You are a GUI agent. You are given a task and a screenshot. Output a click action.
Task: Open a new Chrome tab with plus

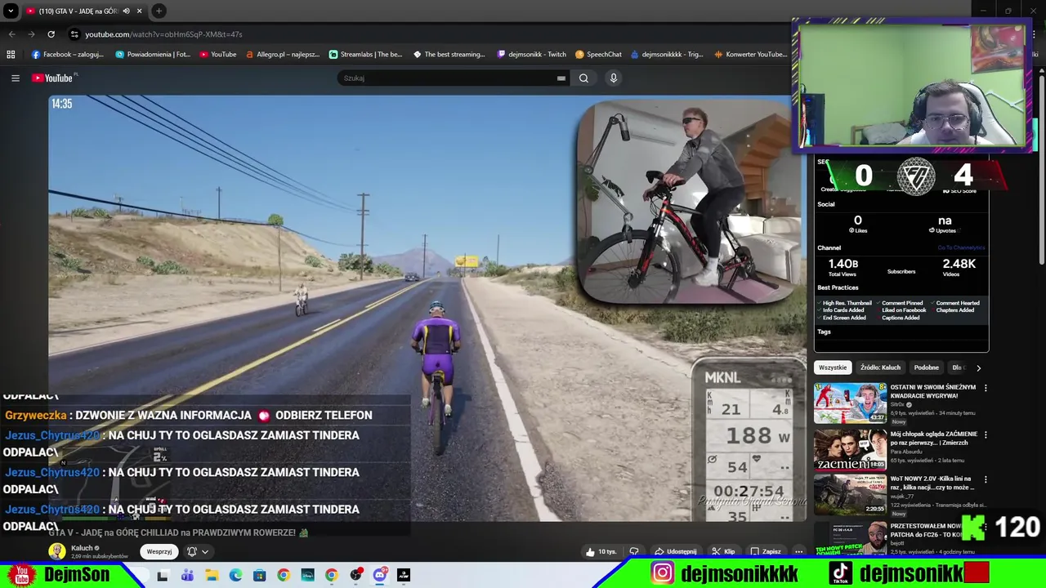[159, 11]
